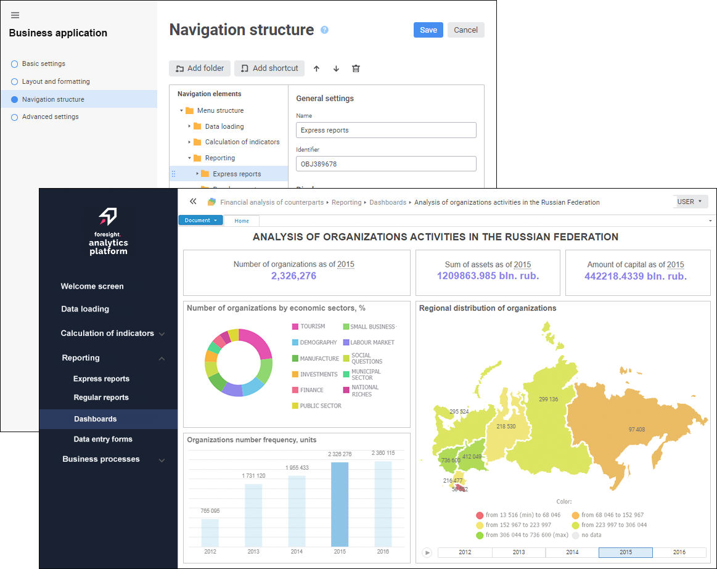This screenshot has width=717, height=569.
Task: Click the map region labeled 218 530
Action: coord(506,427)
